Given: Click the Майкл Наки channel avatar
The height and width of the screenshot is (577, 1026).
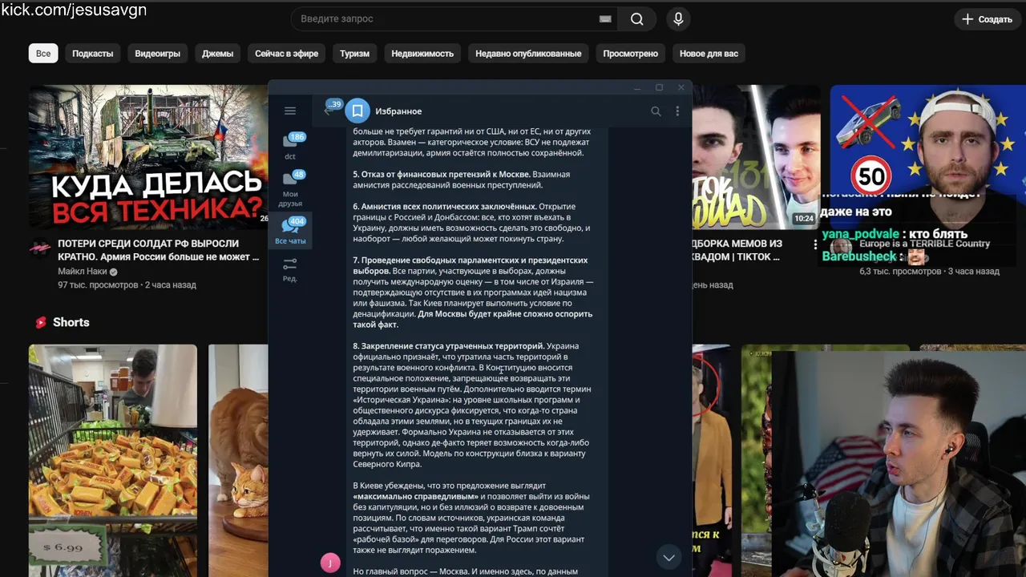Looking at the screenshot, I should (x=40, y=248).
